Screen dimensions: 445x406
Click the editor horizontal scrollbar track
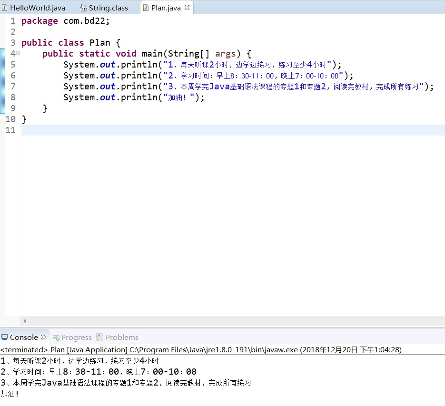point(237,321)
